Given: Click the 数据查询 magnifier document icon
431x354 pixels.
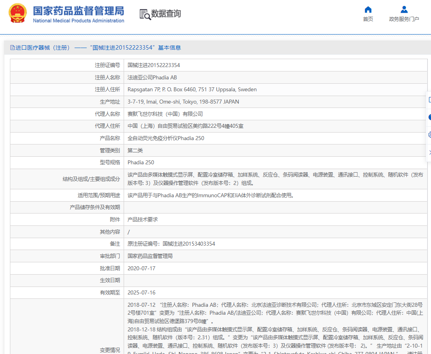Looking at the screenshot, I should click(145, 14).
